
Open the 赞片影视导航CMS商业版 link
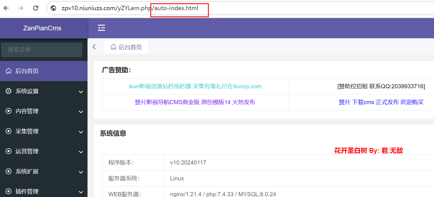pos(195,102)
